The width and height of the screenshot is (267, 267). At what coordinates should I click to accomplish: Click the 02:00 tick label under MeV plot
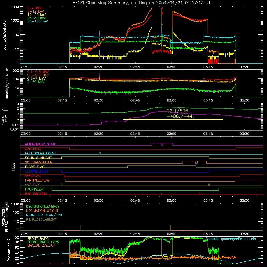click(26, 100)
